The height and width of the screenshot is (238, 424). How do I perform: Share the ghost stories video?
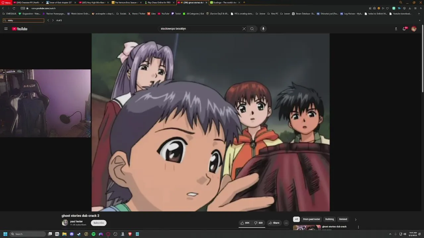pyautogui.click(x=274, y=223)
